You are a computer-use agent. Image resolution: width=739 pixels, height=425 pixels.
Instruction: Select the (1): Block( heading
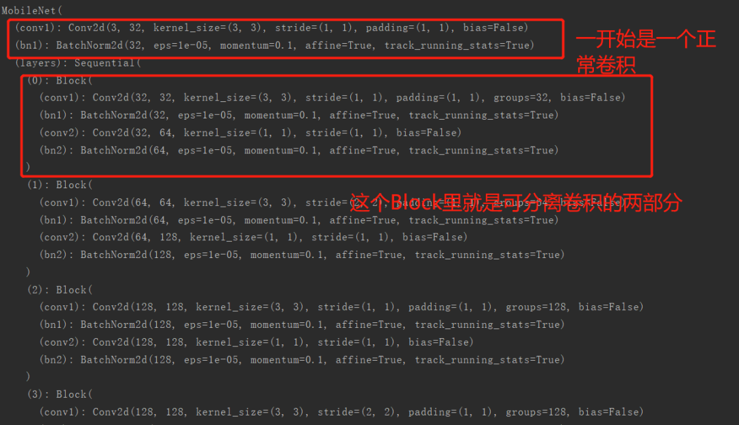(x=60, y=185)
